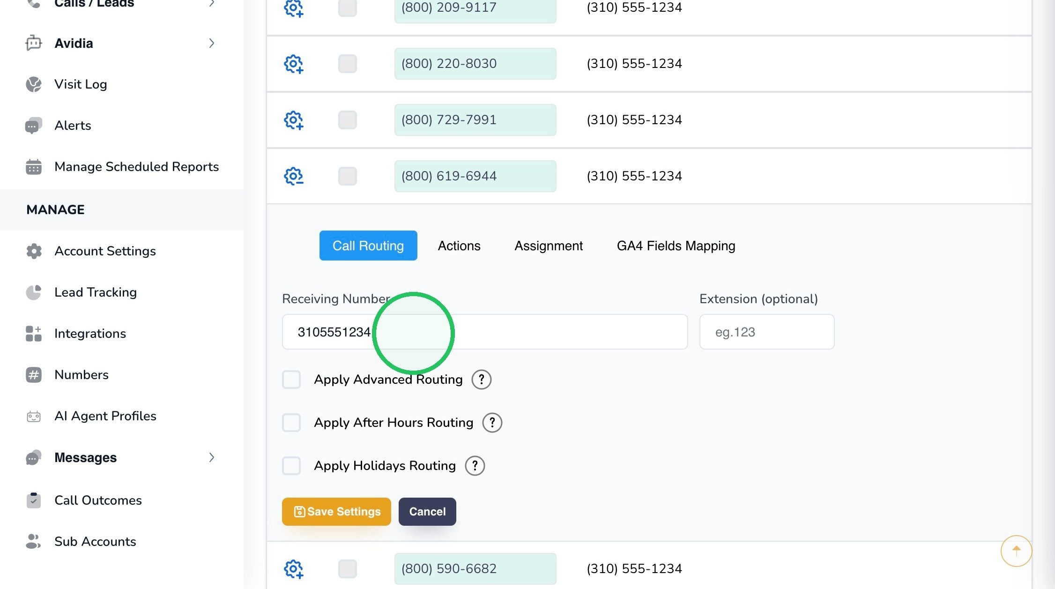Click the Account Settings gear icon
1055x589 pixels.
pos(34,251)
